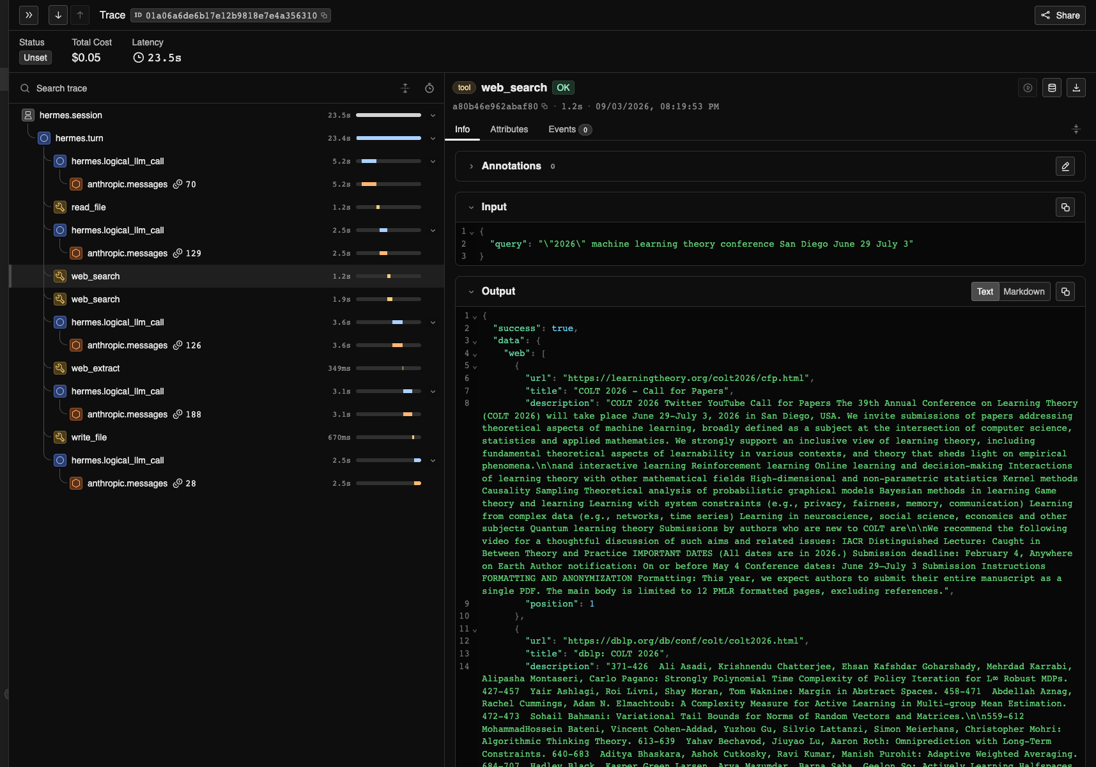Screen dimensions: 1096x767
Task: Download the span data
Action: pyautogui.click(x=1076, y=88)
